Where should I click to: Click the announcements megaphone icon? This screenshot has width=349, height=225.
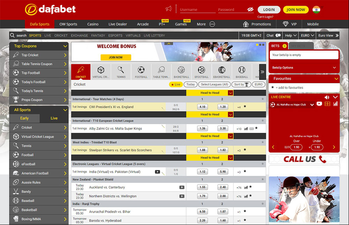point(169,9)
